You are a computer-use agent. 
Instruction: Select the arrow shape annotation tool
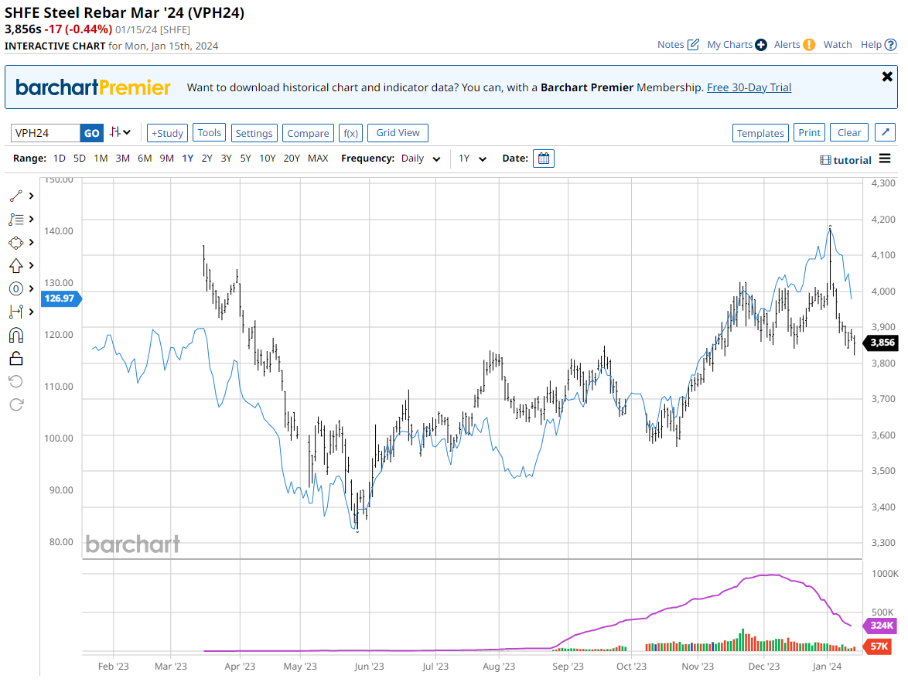16,265
